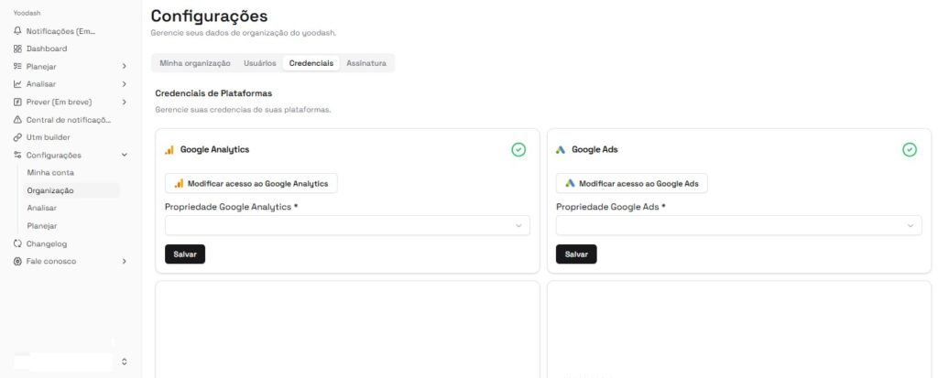The width and height of the screenshot is (938, 378).
Task: Click the Prever calendar icon
Action: (x=17, y=102)
